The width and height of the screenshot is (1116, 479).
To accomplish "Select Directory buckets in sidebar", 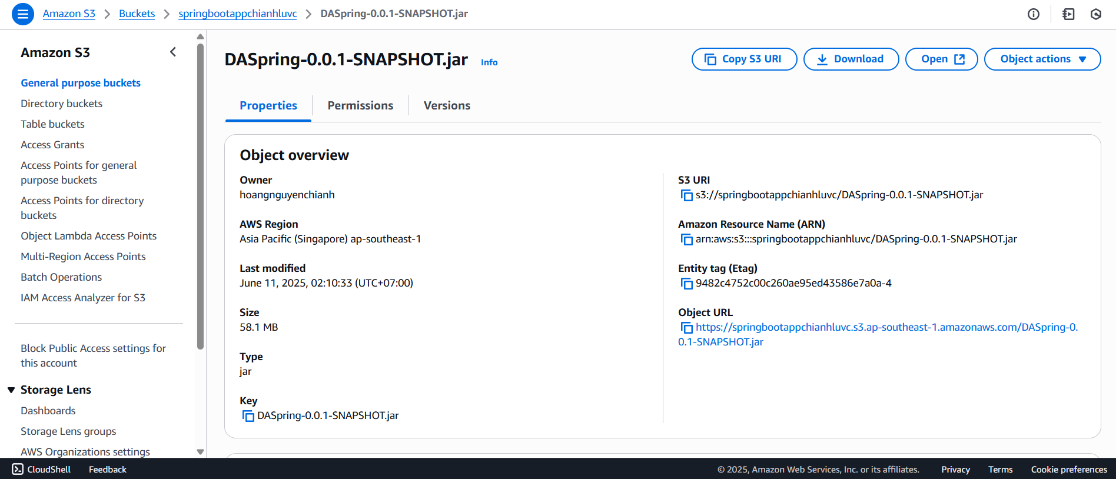I will (x=61, y=104).
